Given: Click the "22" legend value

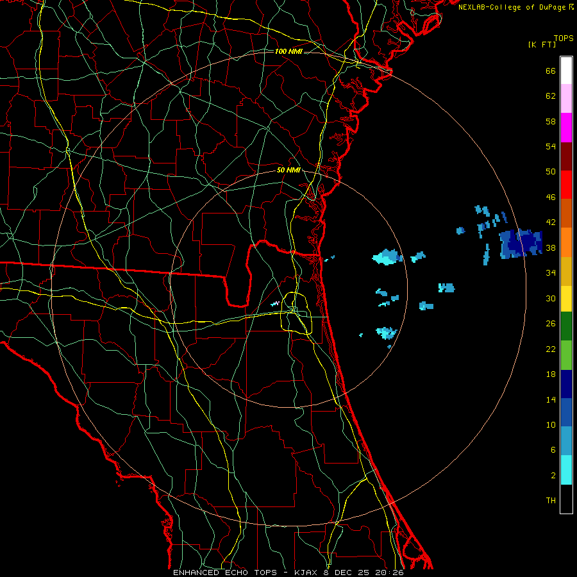Looking at the screenshot, I should tap(551, 349).
